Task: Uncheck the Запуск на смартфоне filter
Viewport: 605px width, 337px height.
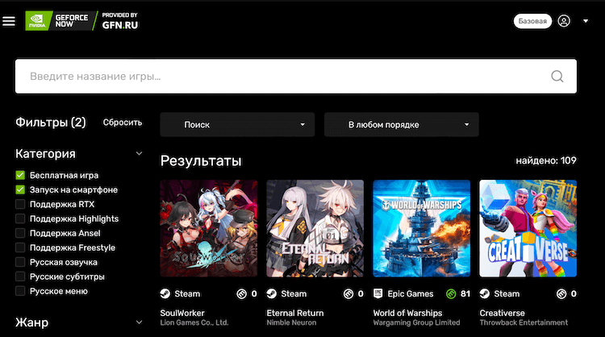Action: [20, 189]
